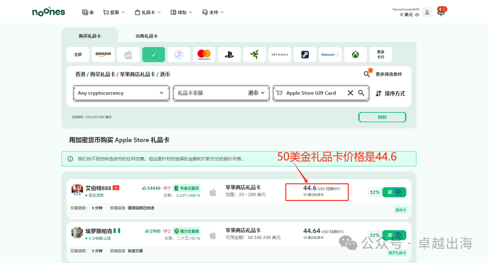488x263 pixels.
Task: Open the Any cryptocurrency dropdown
Action: pos(121,93)
